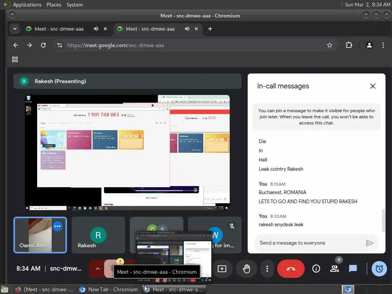Click the send message arrow
Screen dimensions: 392x294
pos(369,243)
